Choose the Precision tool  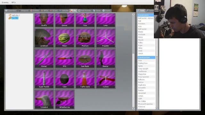pos(146,24)
